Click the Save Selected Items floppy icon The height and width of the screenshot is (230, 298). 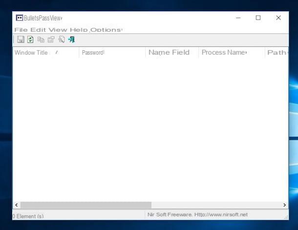click(21, 40)
